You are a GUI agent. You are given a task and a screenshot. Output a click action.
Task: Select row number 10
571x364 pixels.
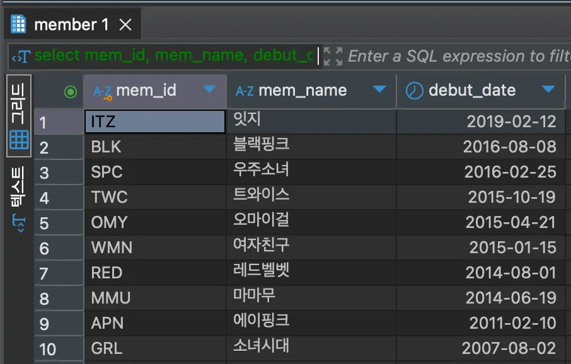tap(59, 349)
